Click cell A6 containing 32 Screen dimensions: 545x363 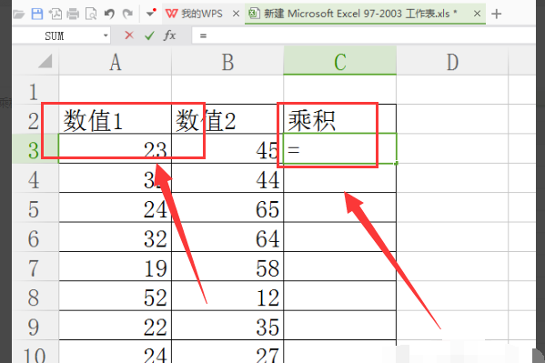click(116, 237)
